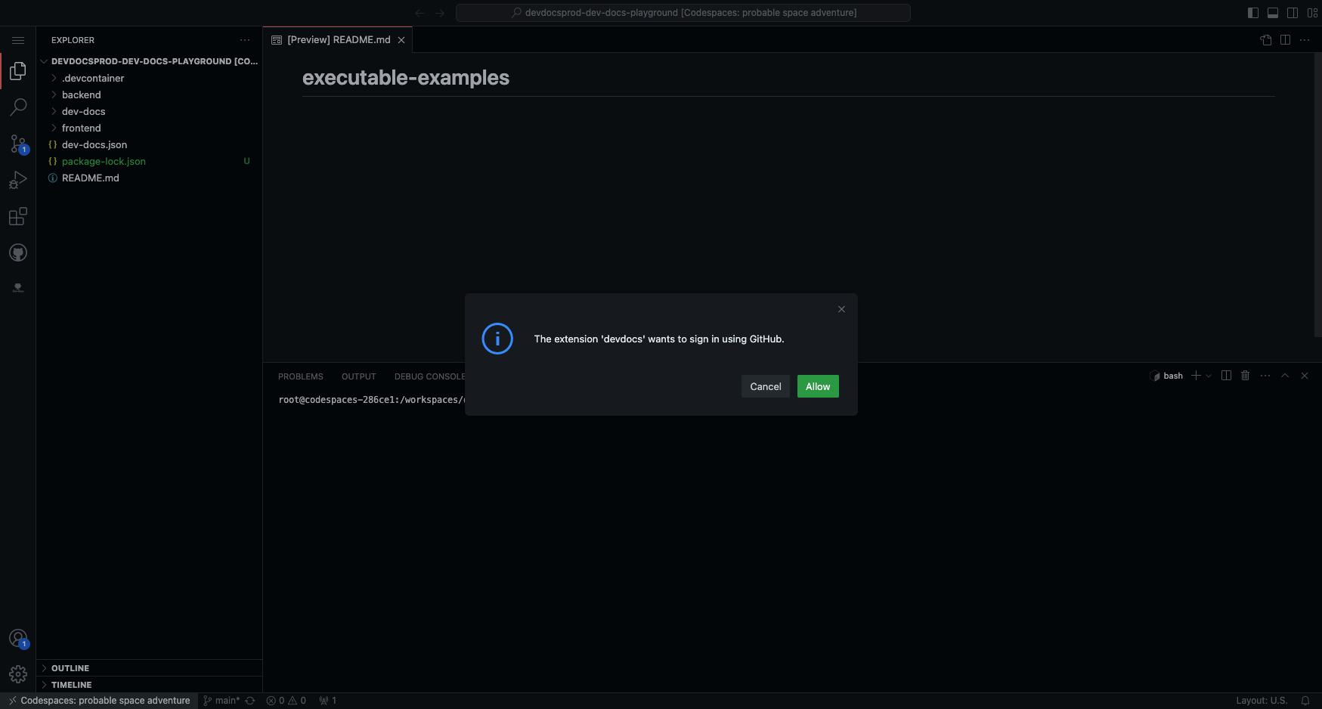The height and width of the screenshot is (709, 1322).
Task: Open the Search view in activity bar
Action: click(18, 107)
